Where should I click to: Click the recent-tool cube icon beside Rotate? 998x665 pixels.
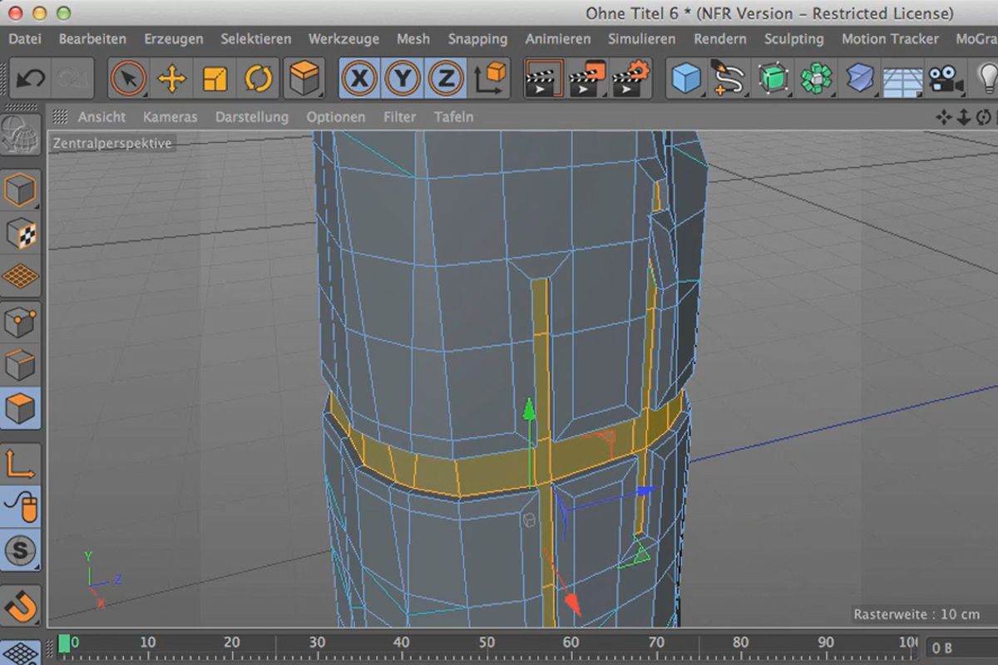[304, 79]
